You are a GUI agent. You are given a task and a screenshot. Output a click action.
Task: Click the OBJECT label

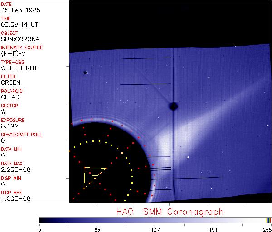(x=9, y=33)
